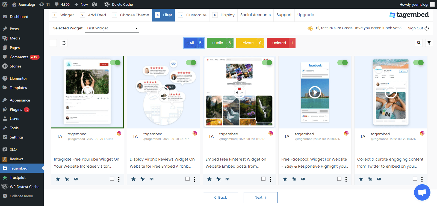Click the Yoast SEO icon in admin bar
Screen dimensions: 437x206
(x=95, y=4)
